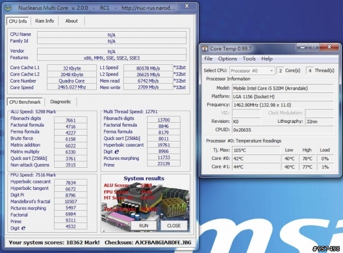This screenshot has width=343, height=253.
Task: Maximize the Core Temp window
Action: coord(314,47)
